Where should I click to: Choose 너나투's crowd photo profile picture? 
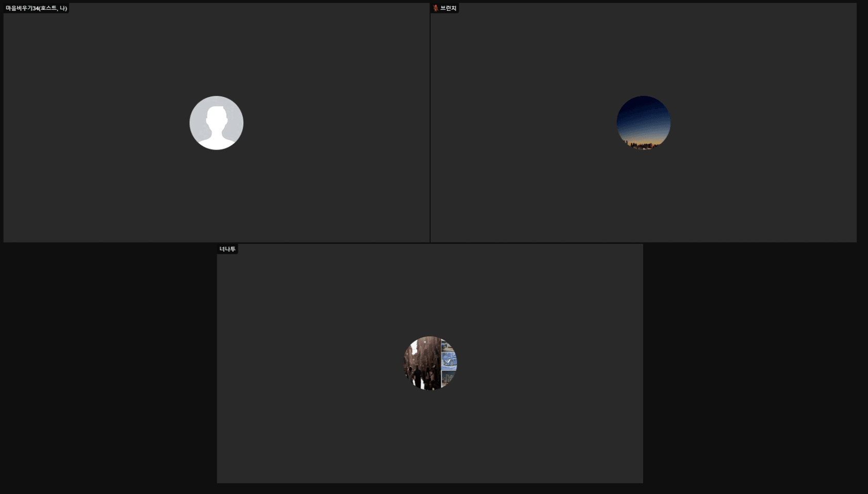coord(430,363)
